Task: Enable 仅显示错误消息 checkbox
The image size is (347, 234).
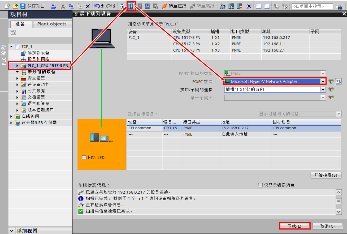Action: pyautogui.click(x=261, y=185)
